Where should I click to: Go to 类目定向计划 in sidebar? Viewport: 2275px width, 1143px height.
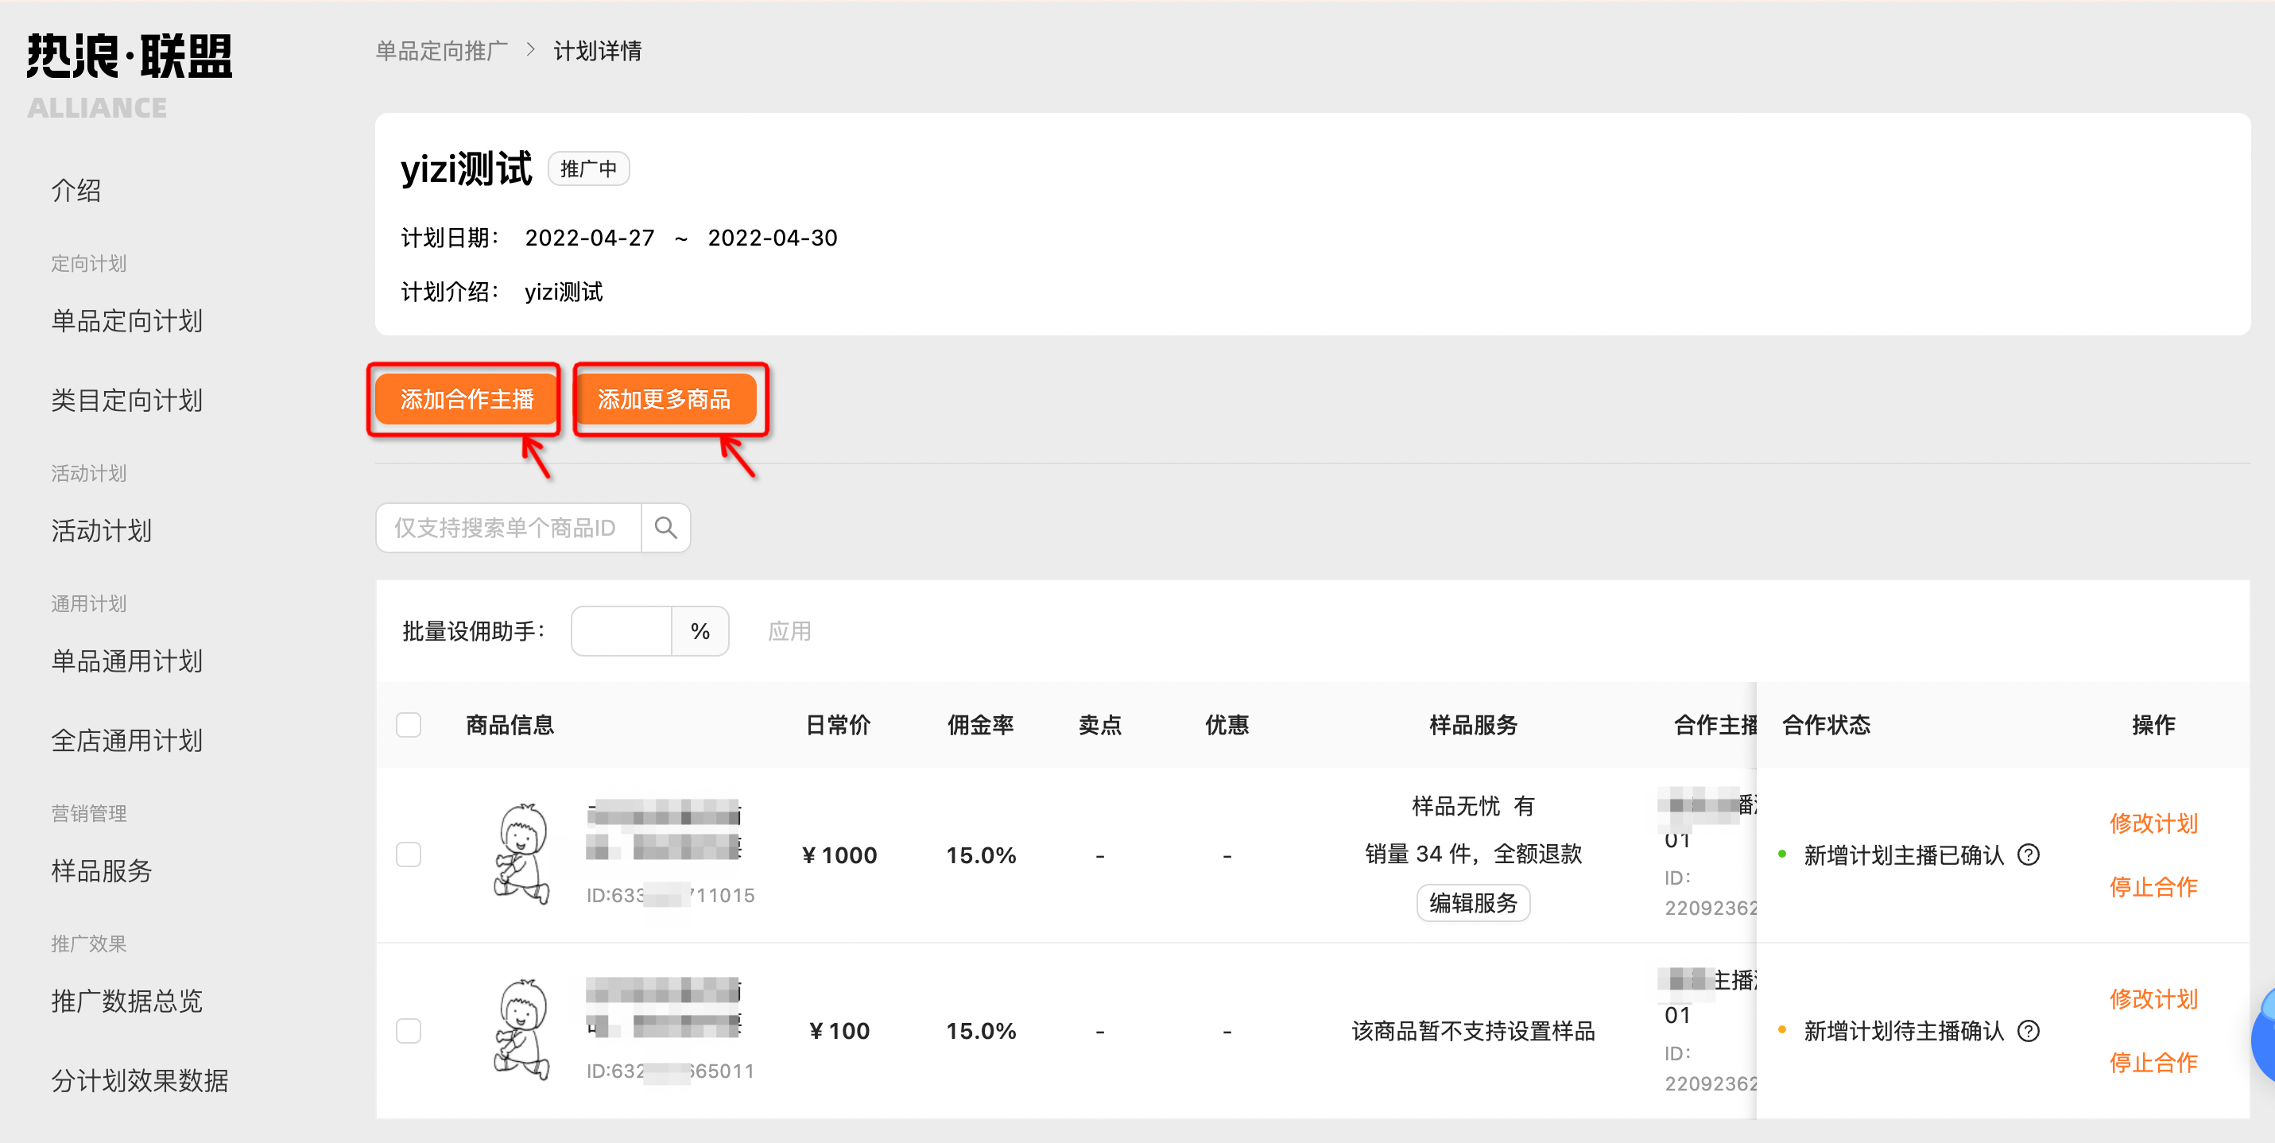pos(127,400)
